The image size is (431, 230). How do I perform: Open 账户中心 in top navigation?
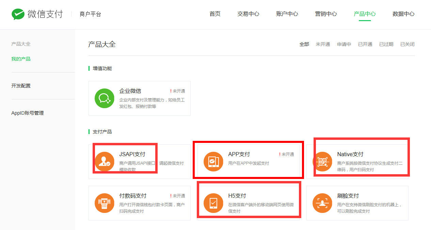(x=287, y=14)
